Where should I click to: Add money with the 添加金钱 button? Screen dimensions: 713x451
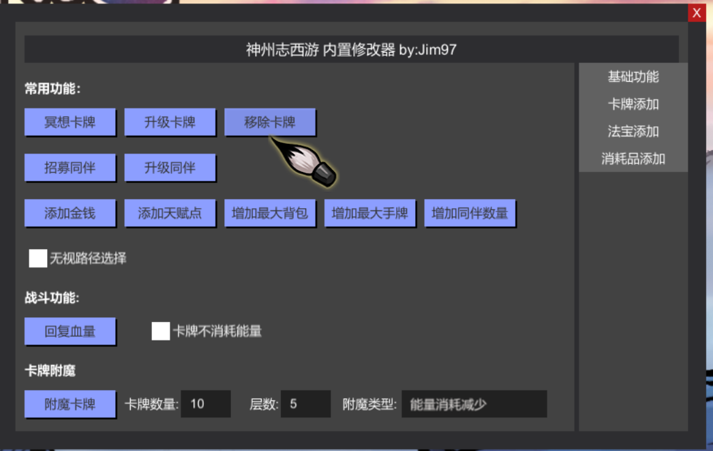(70, 213)
